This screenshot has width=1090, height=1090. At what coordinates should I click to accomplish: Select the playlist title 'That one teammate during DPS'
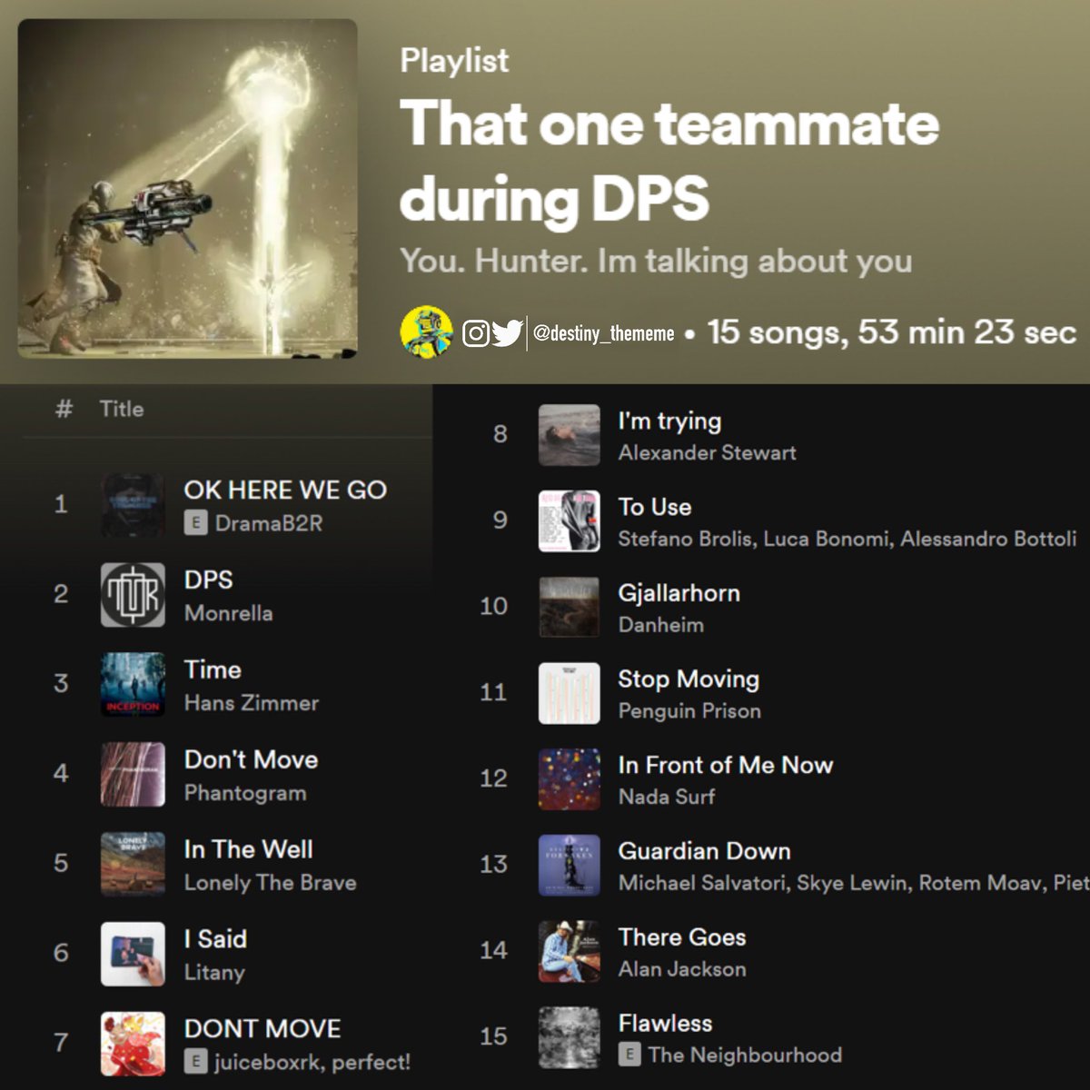(x=669, y=160)
